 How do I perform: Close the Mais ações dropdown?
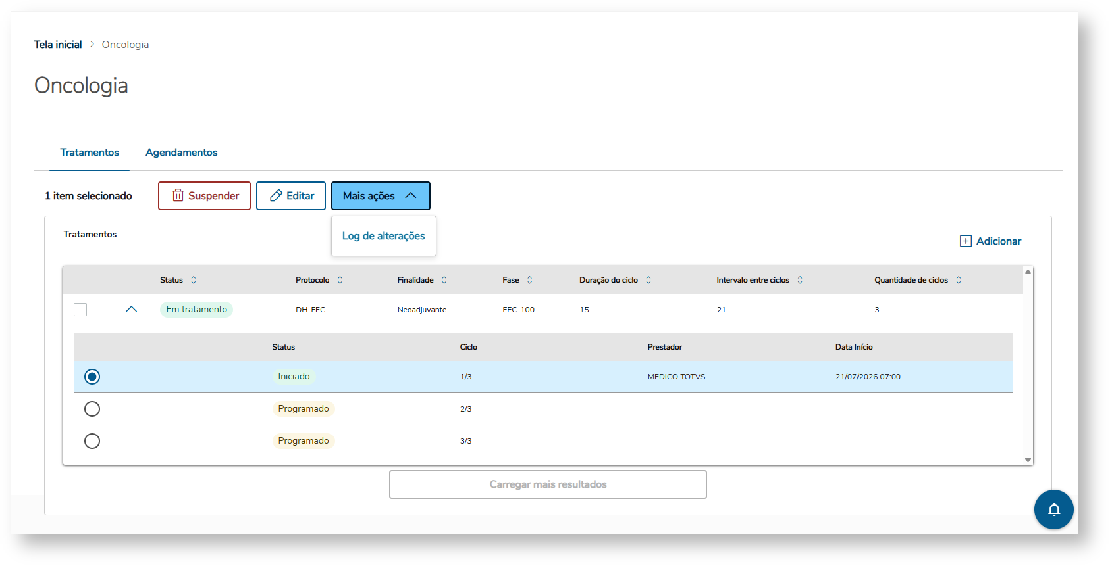pyautogui.click(x=381, y=196)
